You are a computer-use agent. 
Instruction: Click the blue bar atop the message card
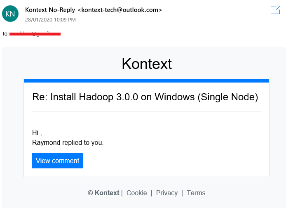pos(146,81)
